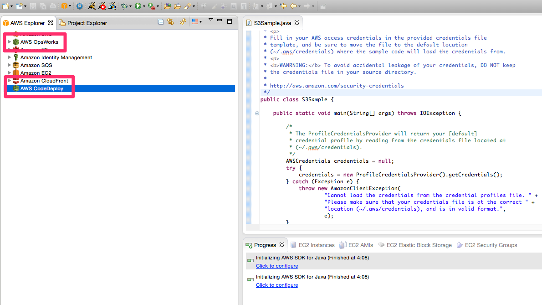
Task: Open the EC2 Instances tab
Action: pyautogui.click(x=316, y=245)
